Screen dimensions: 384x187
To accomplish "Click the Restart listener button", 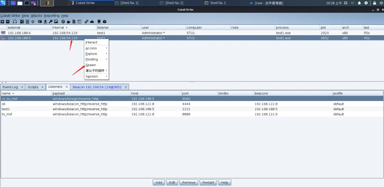I will pos(208,182).
